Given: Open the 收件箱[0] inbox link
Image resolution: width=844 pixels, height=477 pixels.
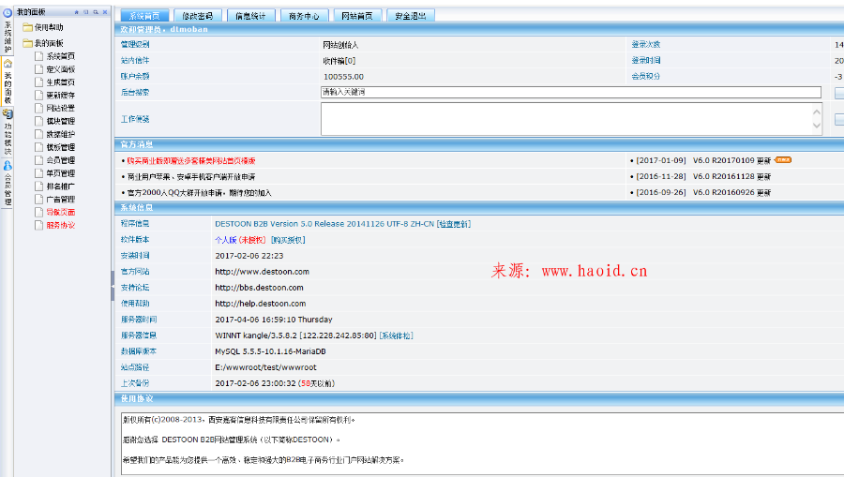Looking at the screenshot, I should point(339,61).
